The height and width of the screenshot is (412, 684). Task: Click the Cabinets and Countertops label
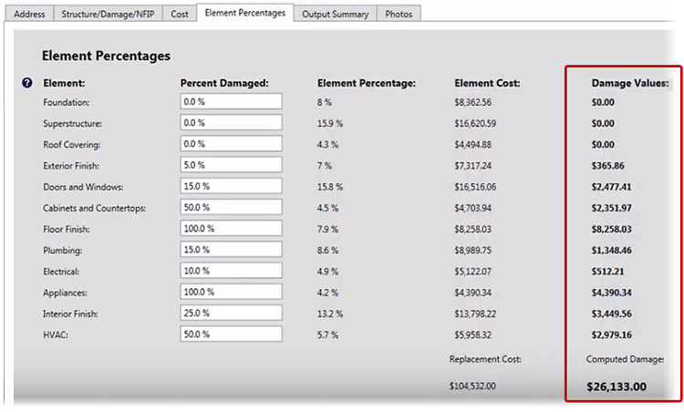tap(94, 208)
